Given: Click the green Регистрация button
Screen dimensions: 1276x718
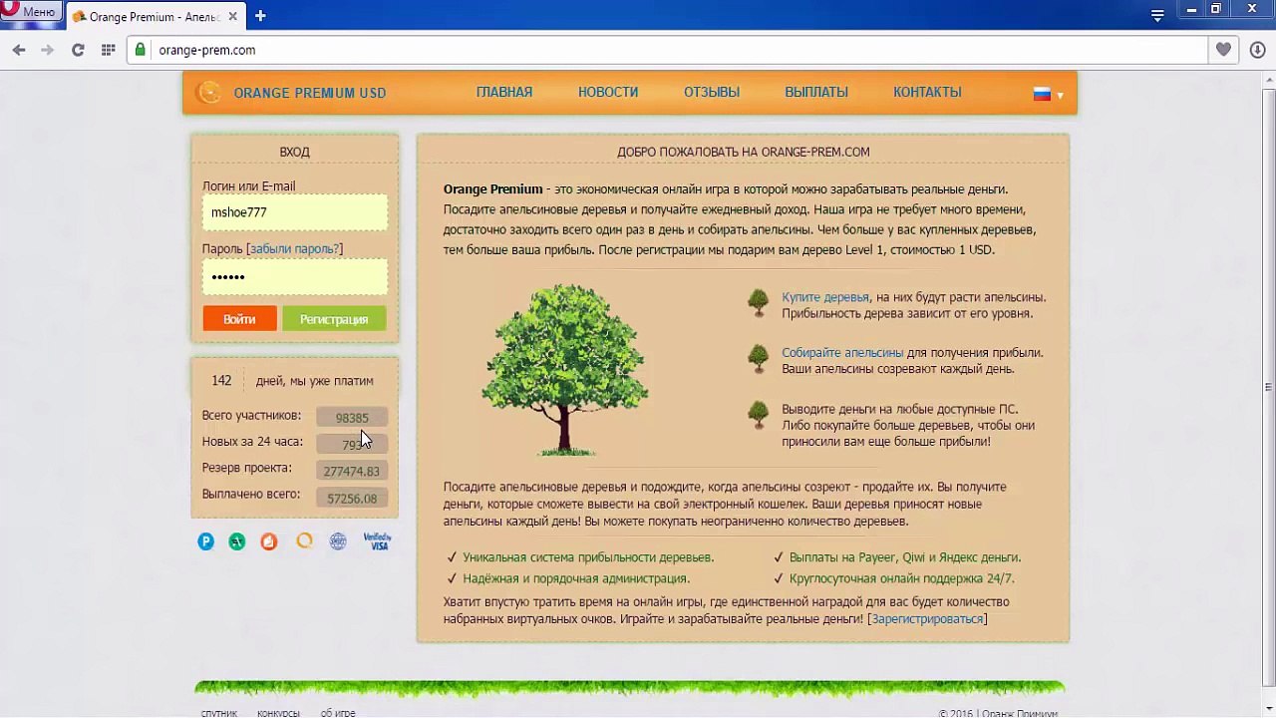Looking at the screenshot, I should [334, 319].
